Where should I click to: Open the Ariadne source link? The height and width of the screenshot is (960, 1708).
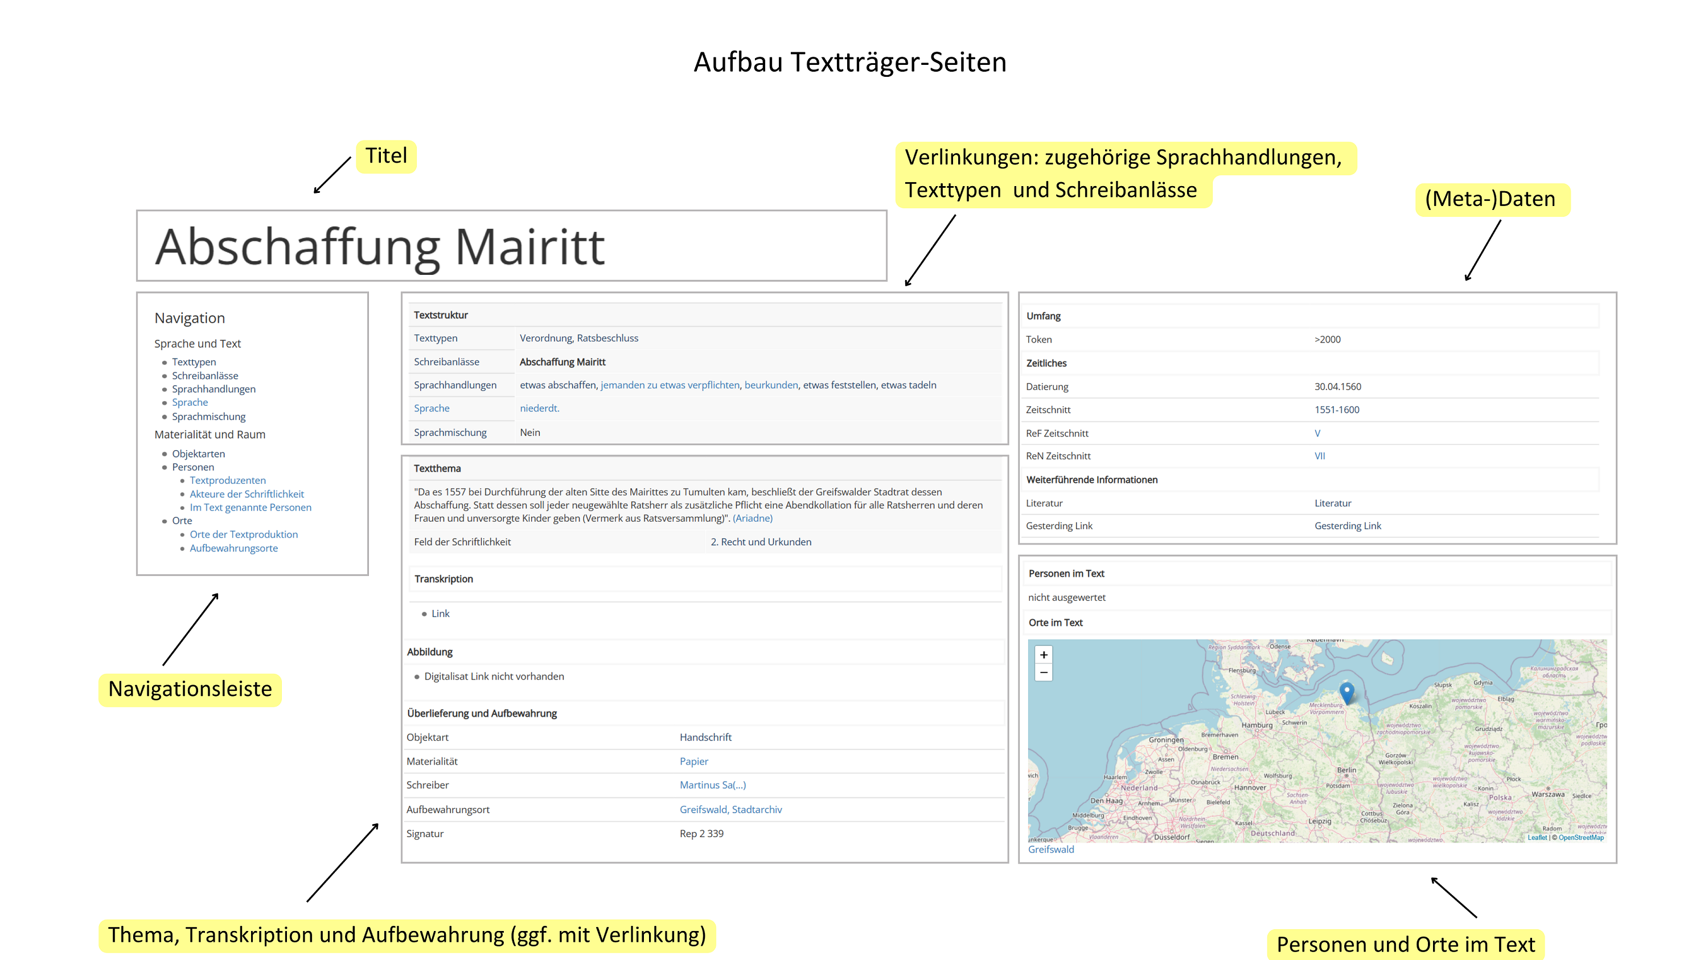tap(753, 518)
